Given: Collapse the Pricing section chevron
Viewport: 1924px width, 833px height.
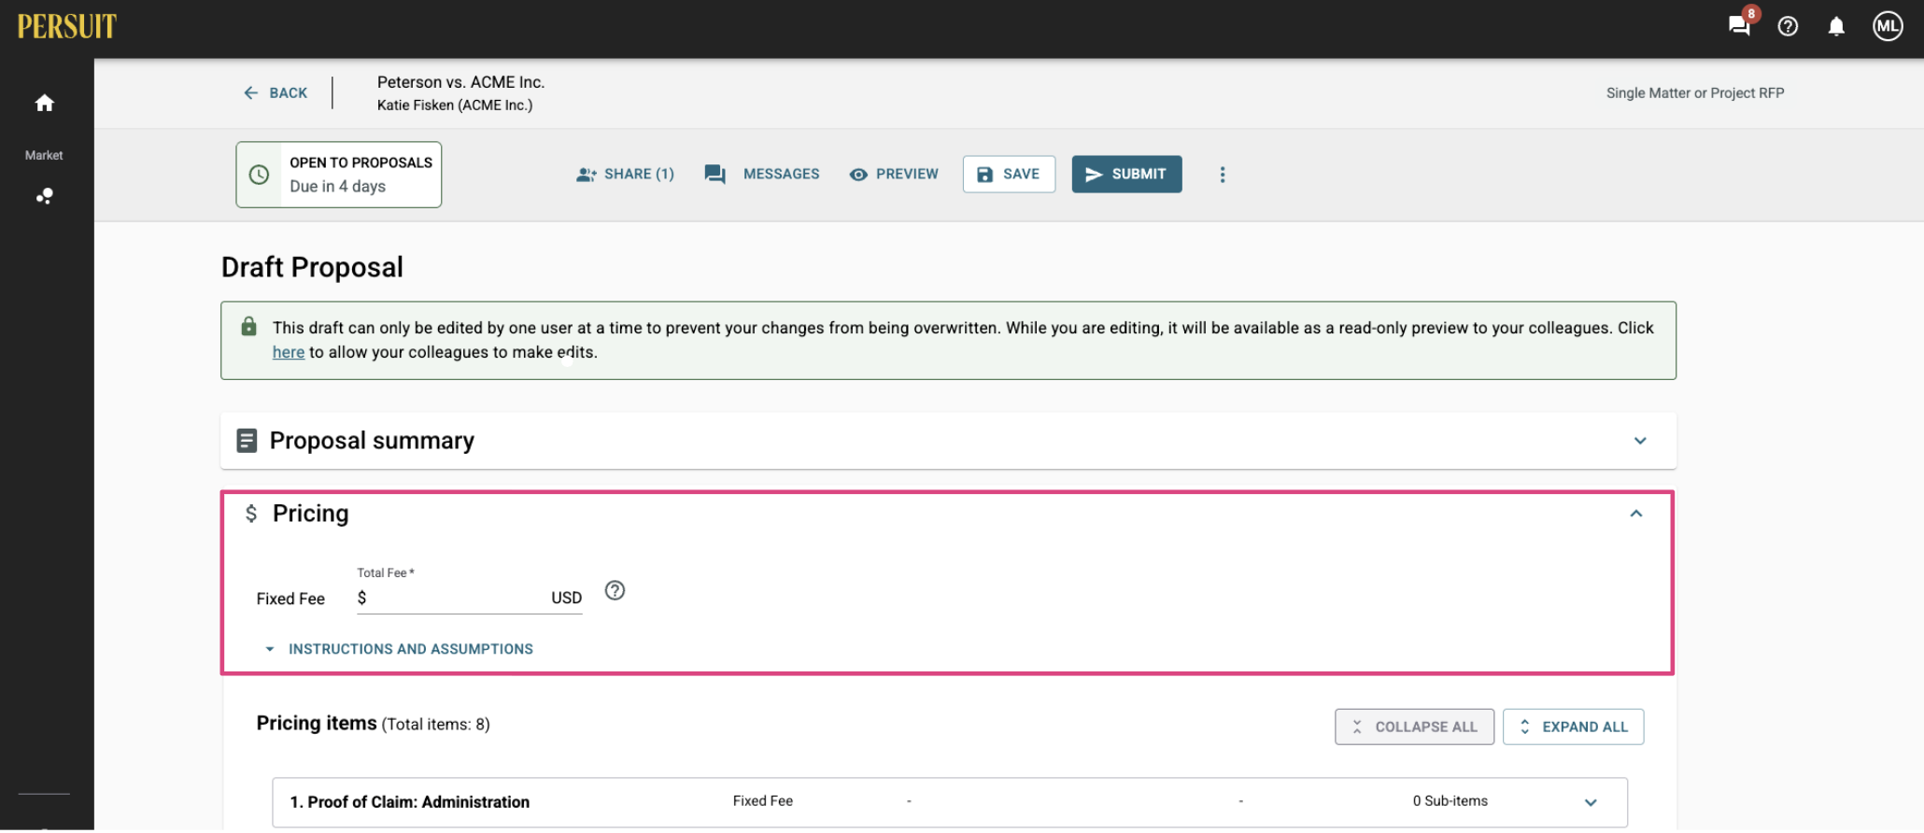Looking at the screenshot, I should 1636,514.
